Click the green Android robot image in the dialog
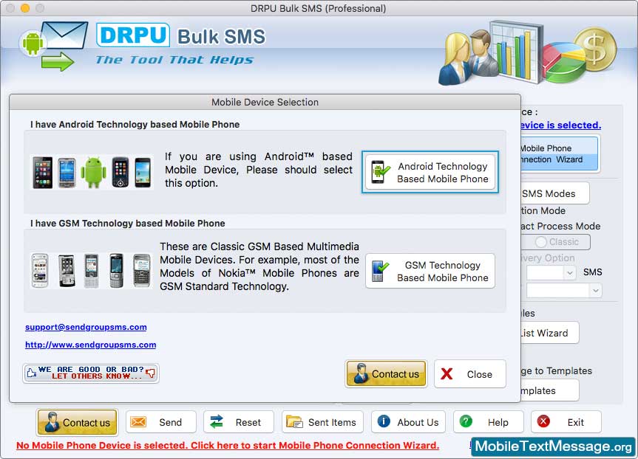 click(93, 172)
